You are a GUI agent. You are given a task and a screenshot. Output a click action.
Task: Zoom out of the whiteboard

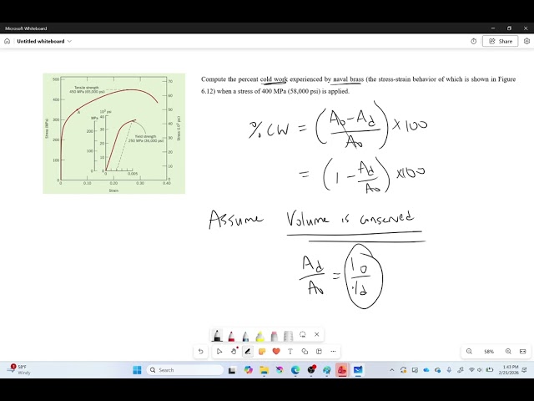pos(469,351)
